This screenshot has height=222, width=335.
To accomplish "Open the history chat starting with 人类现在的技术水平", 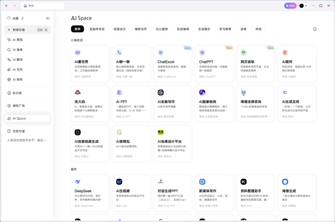I will click(x=27, y=140).
